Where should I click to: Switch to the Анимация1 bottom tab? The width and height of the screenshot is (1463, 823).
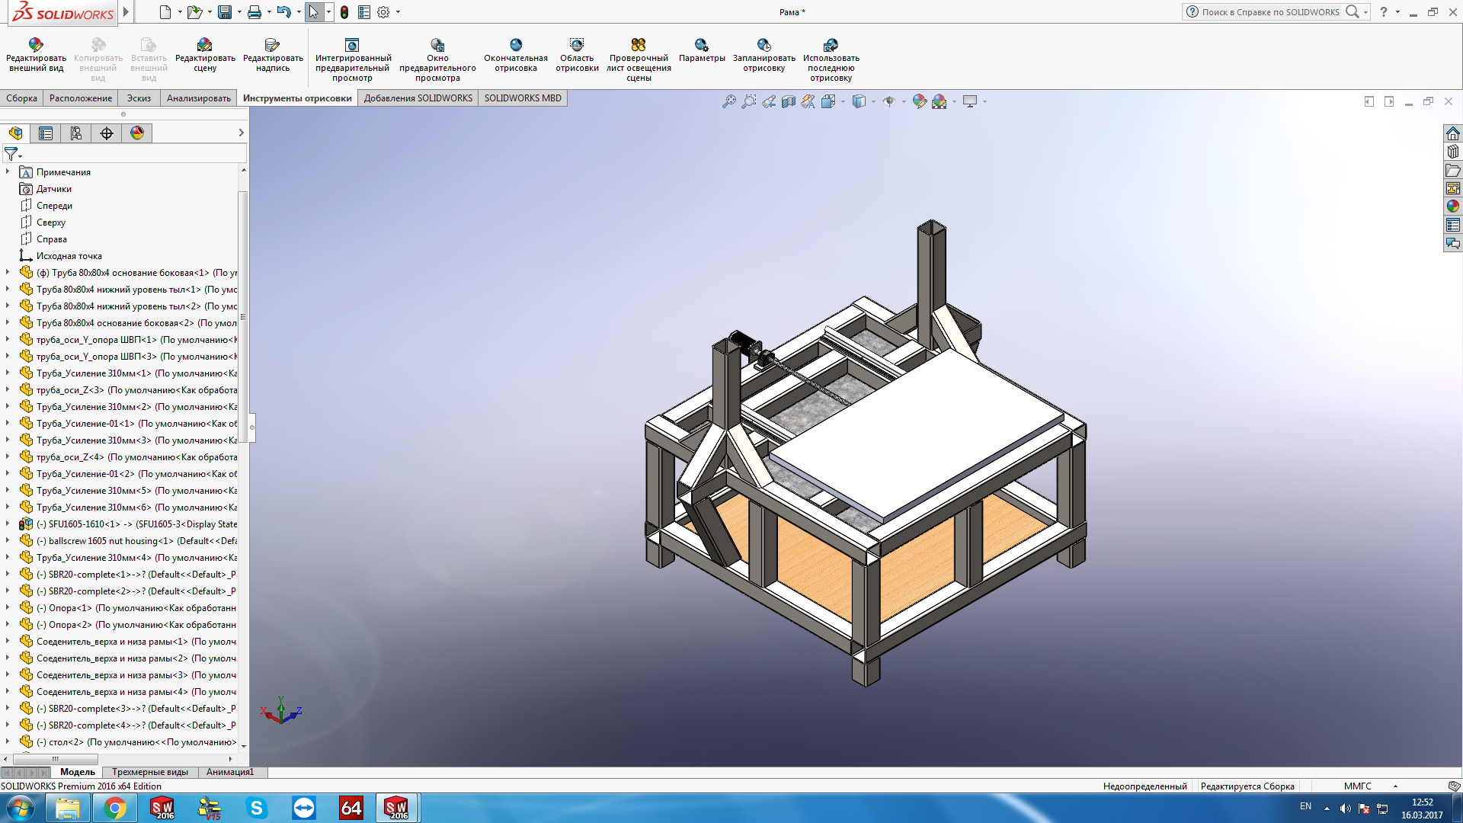[229, 772]
